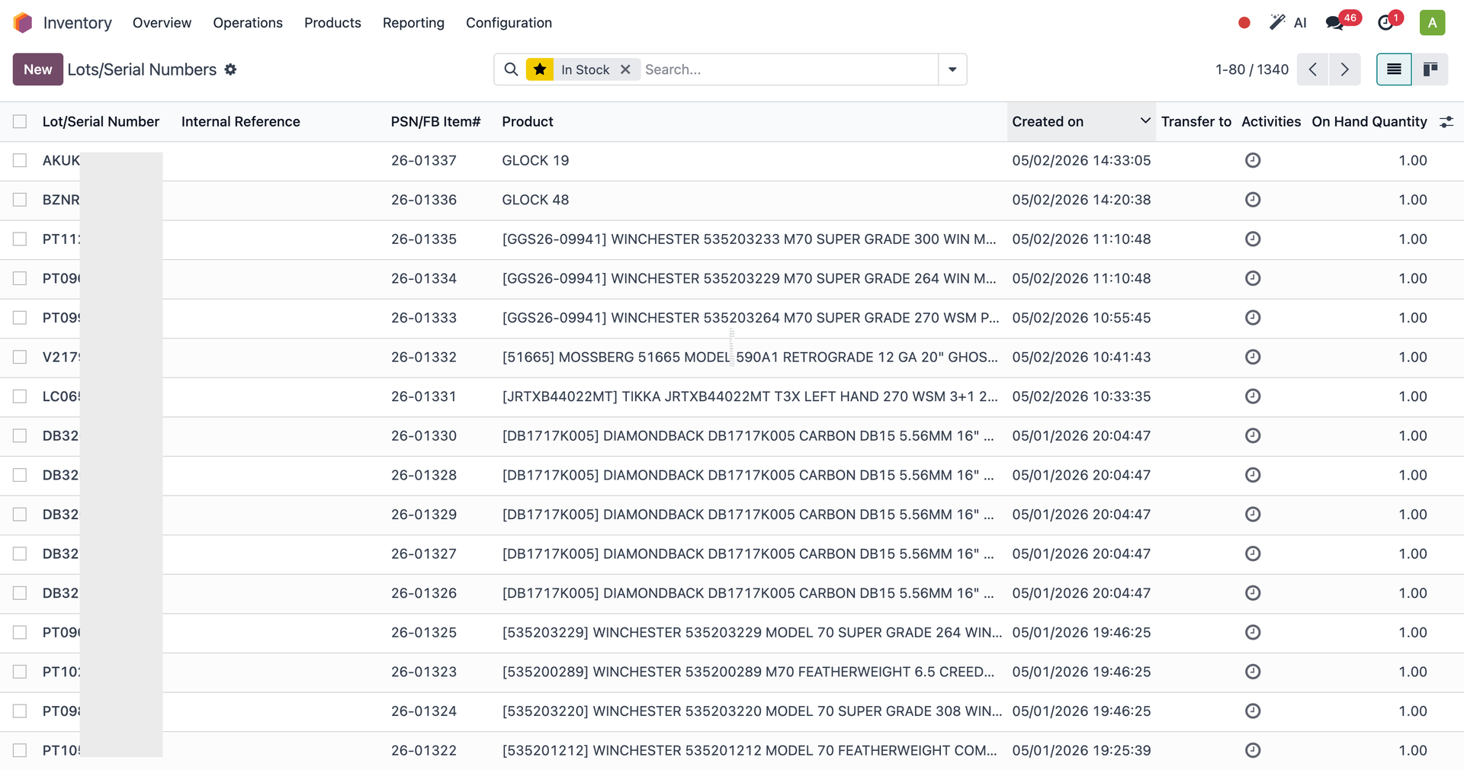
Task: Sort by PSN/FB Item# column header
Action: (435, 121)
